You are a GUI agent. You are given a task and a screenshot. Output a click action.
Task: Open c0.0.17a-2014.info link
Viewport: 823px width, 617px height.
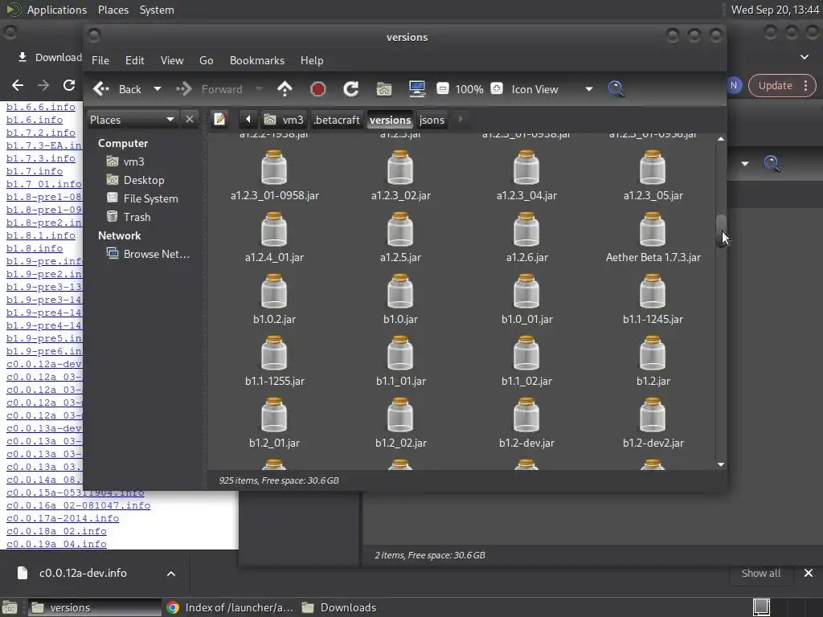(63, 518)
